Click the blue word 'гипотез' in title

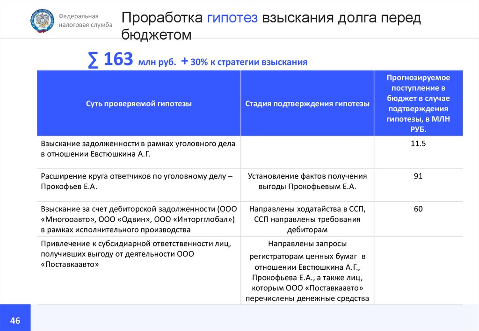232,18
